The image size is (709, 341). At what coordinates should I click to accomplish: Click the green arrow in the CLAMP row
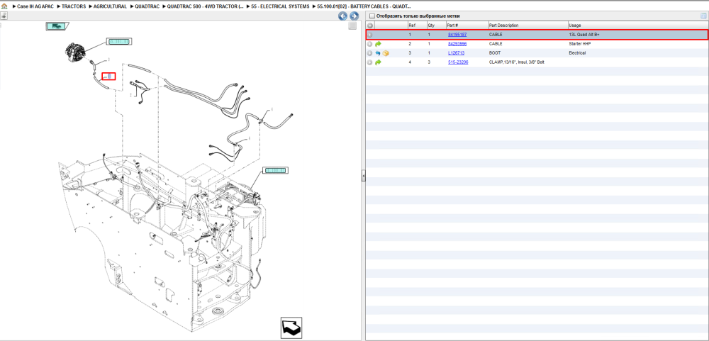[x=378, y=62]
